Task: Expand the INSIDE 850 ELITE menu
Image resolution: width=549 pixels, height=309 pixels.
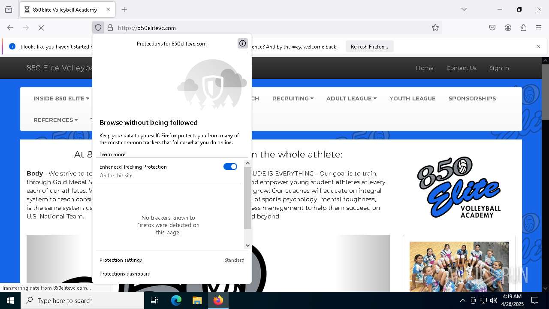Action: tap(61, 98)
